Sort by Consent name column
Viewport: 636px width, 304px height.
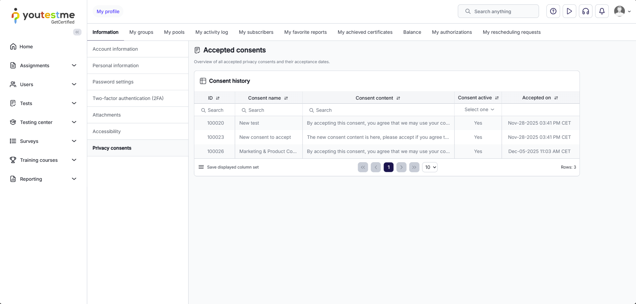pyautogui.click(x=286, y=98)
